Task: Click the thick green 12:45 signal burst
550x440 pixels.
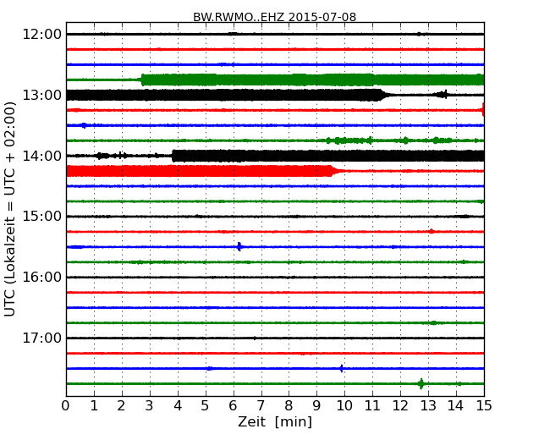Action: pyautogui.click(x=312, y=80)
